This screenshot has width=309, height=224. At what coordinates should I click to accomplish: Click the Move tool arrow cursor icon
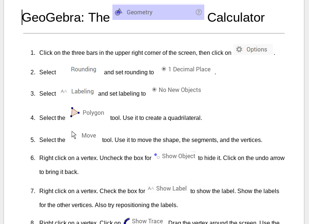[x=74, y=135]
